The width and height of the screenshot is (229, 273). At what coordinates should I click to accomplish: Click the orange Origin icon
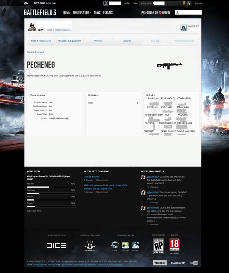[x=160, y=13]
